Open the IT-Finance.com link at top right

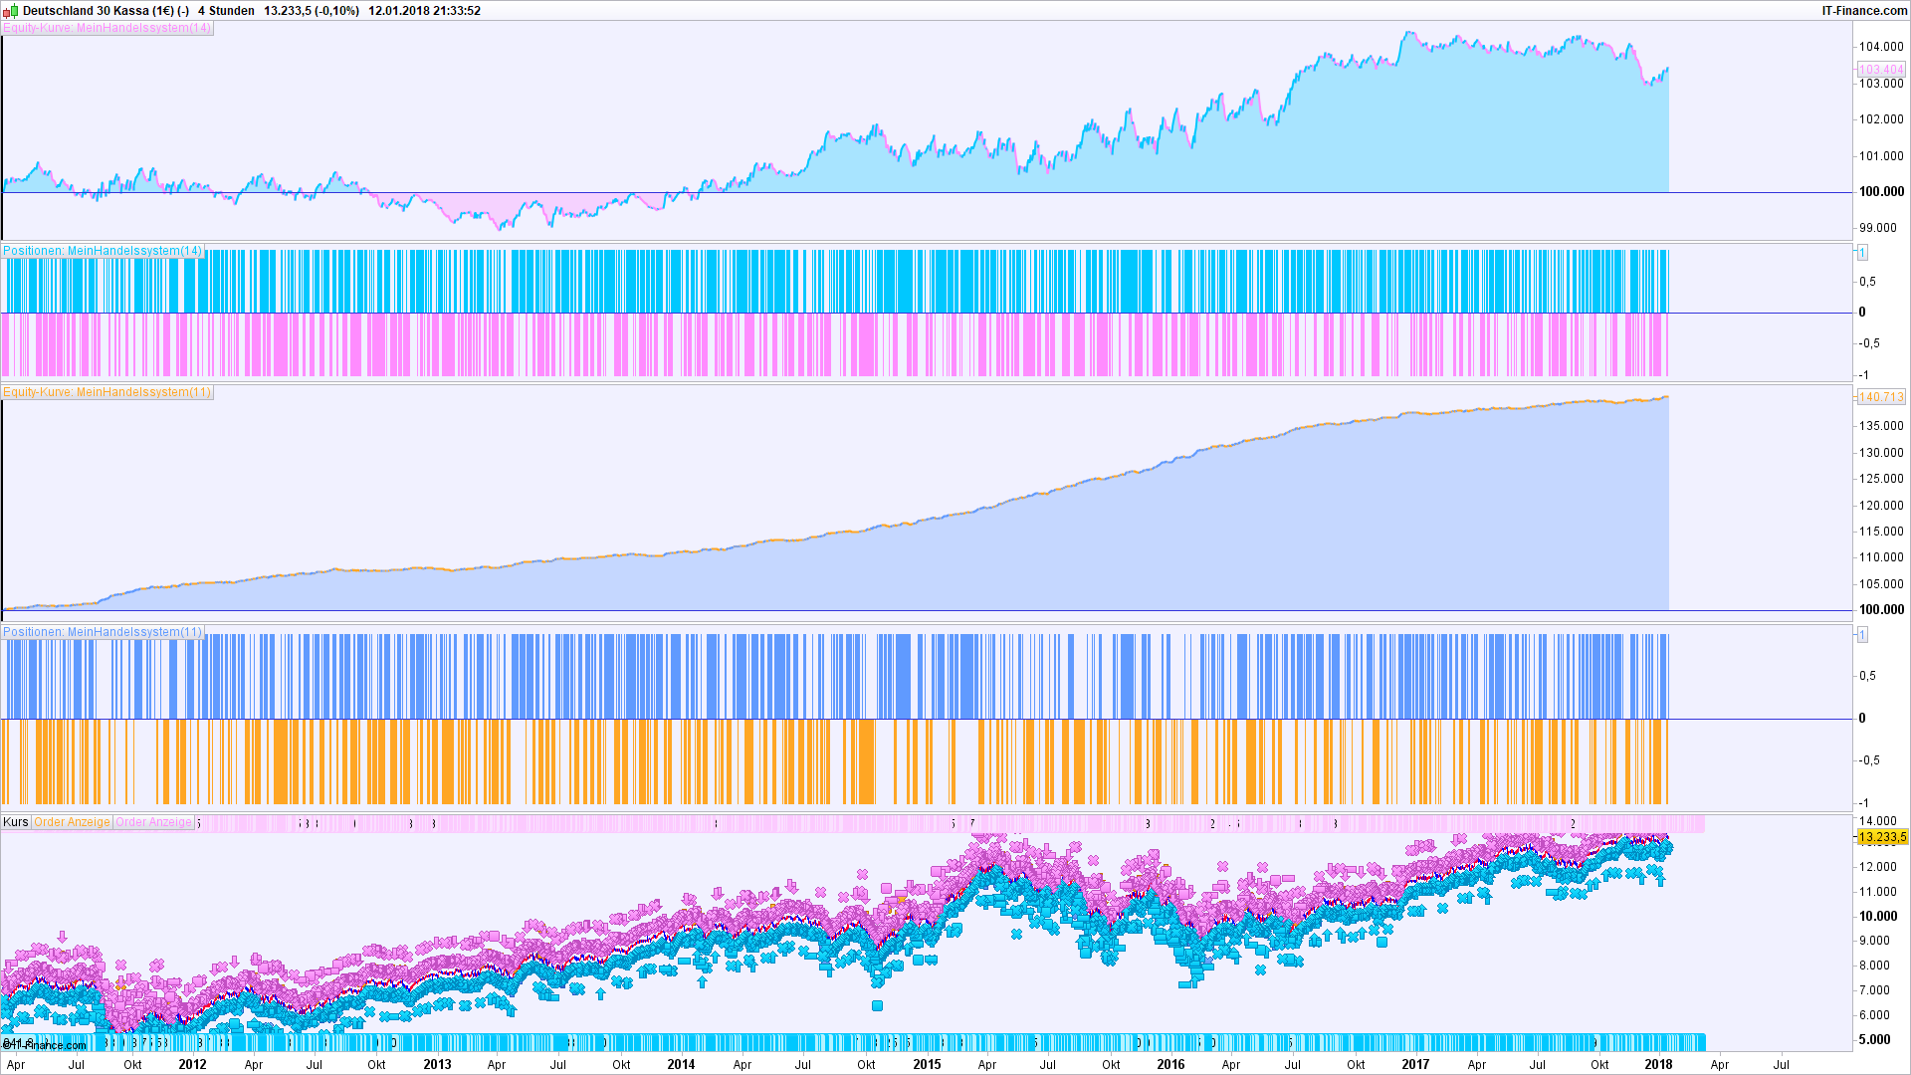tap(1863, 11)
